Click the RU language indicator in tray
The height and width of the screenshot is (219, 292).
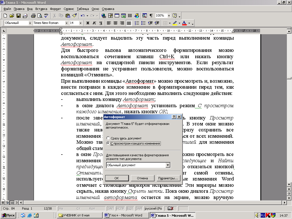(263, 216)
